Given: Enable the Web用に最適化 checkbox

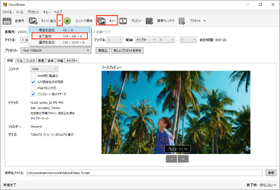Looking at the screenshot, I should point(33,76).
